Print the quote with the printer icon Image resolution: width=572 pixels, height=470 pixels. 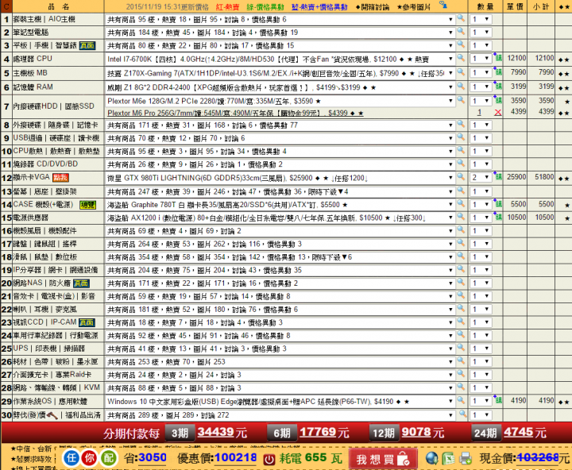(466, 458)
